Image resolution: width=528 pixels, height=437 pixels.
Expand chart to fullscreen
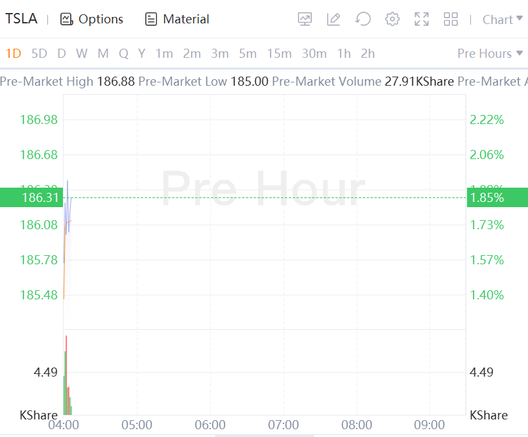(422, 19)
